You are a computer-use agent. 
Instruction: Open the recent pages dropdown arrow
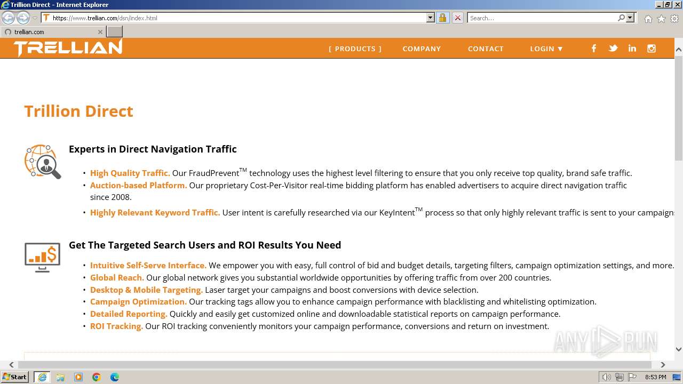pos(35,18)
